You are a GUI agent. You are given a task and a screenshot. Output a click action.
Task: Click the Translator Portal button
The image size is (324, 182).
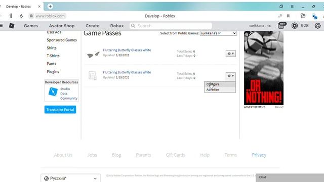point(60,110)
